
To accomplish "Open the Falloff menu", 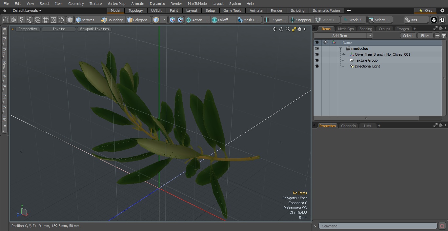I will (223, 20).
